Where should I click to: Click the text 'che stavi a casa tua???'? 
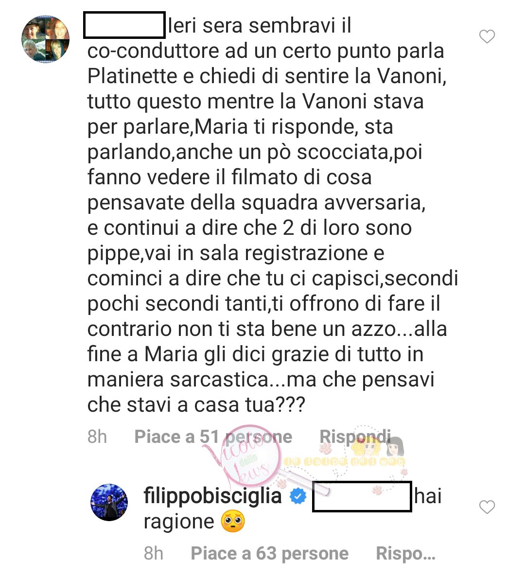tap(196, 405)
